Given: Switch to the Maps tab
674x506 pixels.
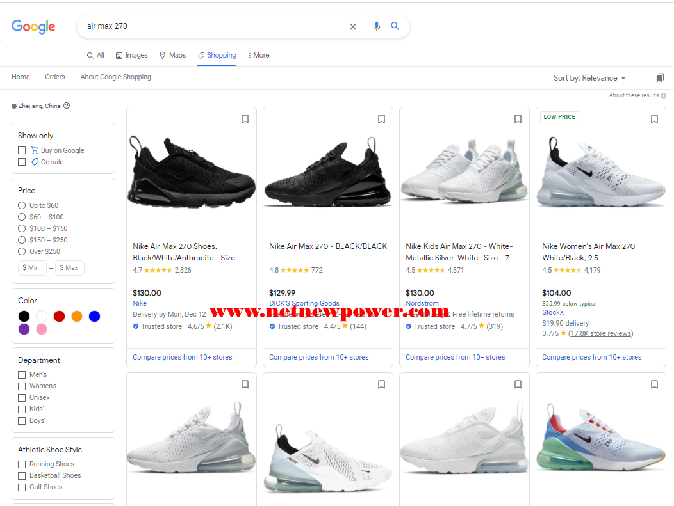Looking at the screenshot, I should (x=172, y=56).
